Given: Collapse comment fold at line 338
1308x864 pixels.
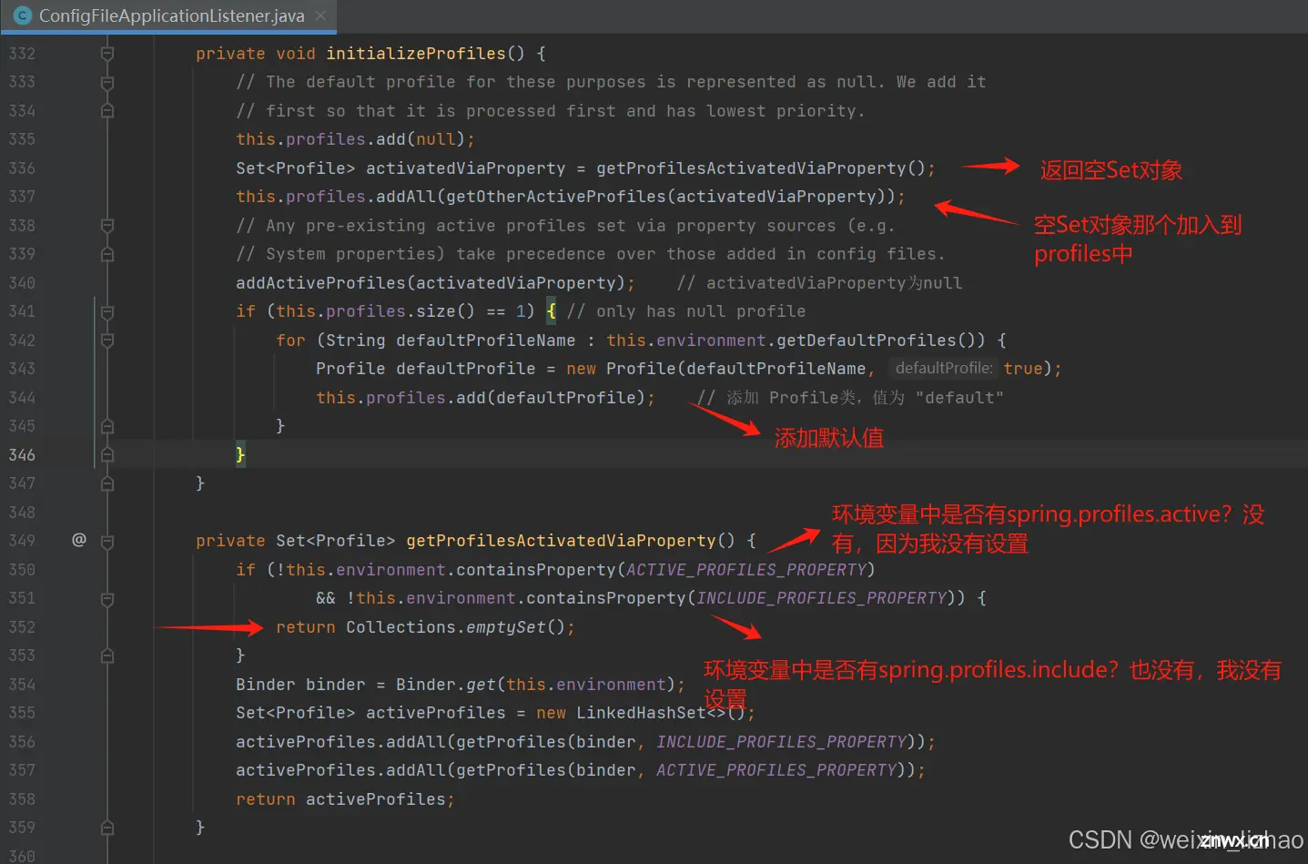Looking at the screenshot, I should [x=107, y=226].
